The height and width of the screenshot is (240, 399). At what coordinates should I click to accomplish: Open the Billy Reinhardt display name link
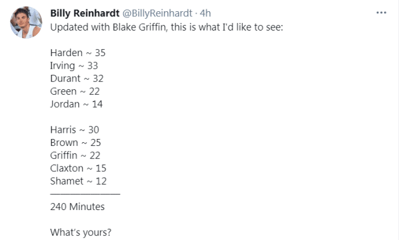[x=85, y=13]
